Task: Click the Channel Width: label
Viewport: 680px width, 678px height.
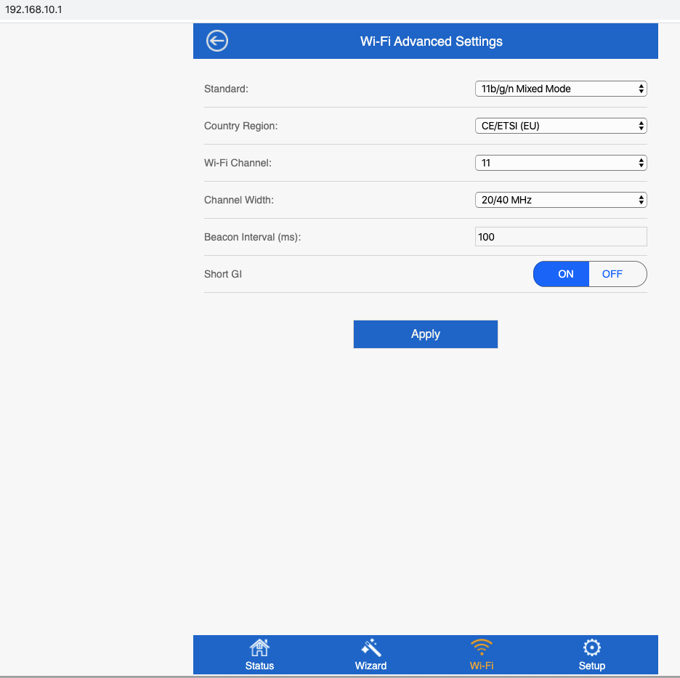Action: (x=238, y=200)
